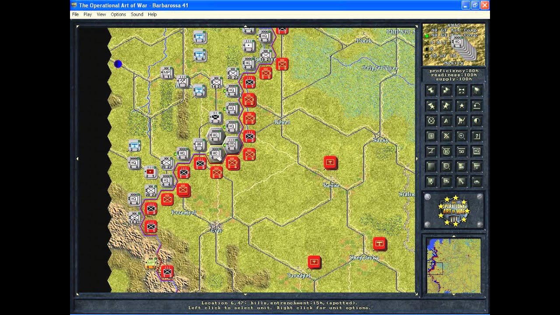Select the blue air unit with values 4 4
The image size is (560, 315).
click(200, 56)
